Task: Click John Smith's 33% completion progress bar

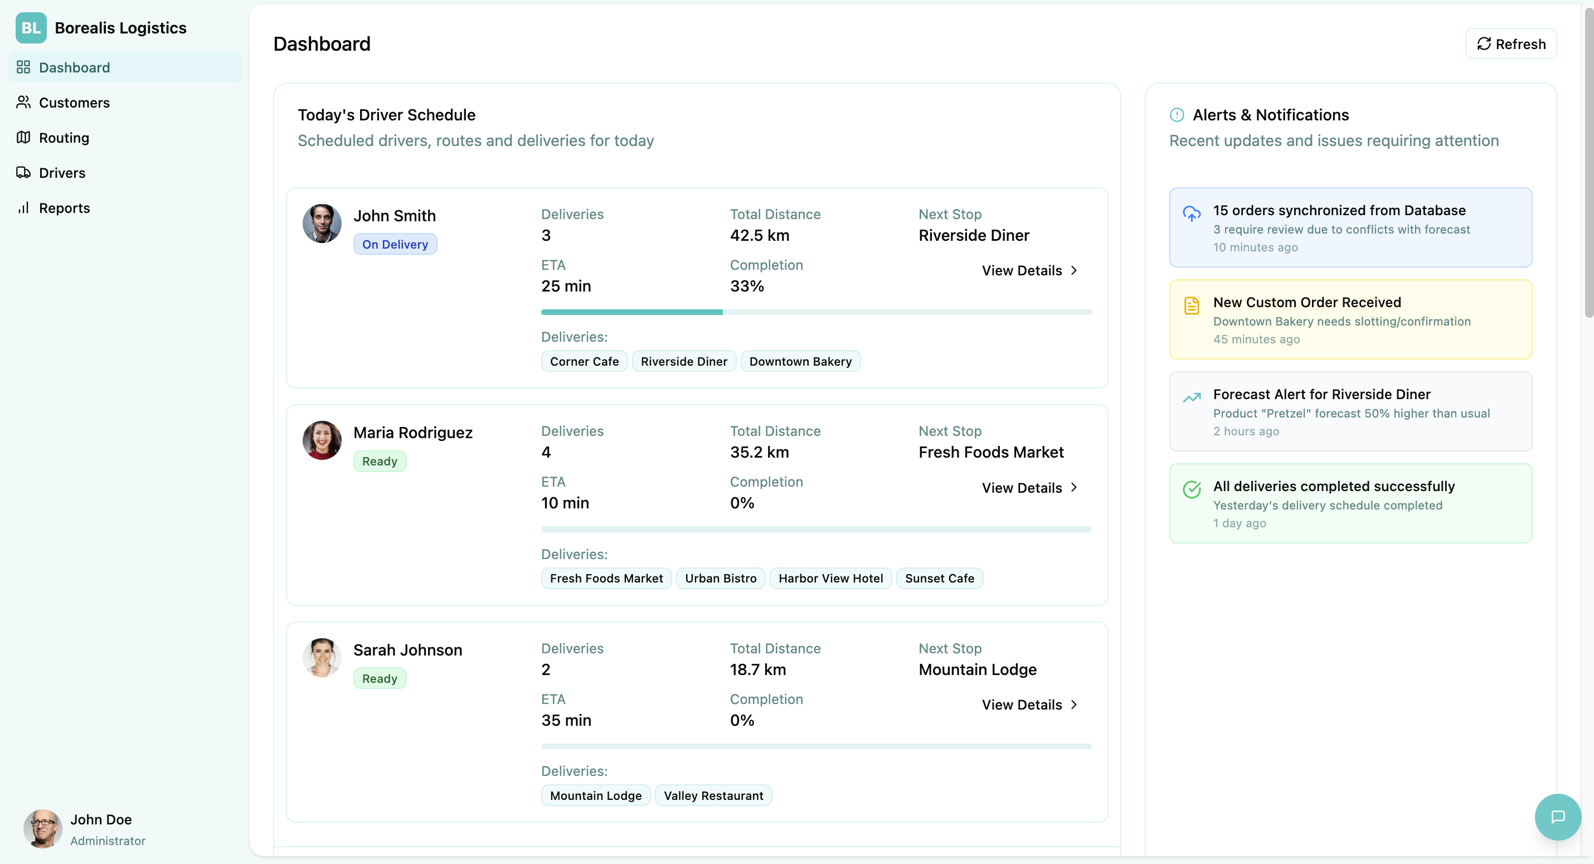Action: coord(816,312)
